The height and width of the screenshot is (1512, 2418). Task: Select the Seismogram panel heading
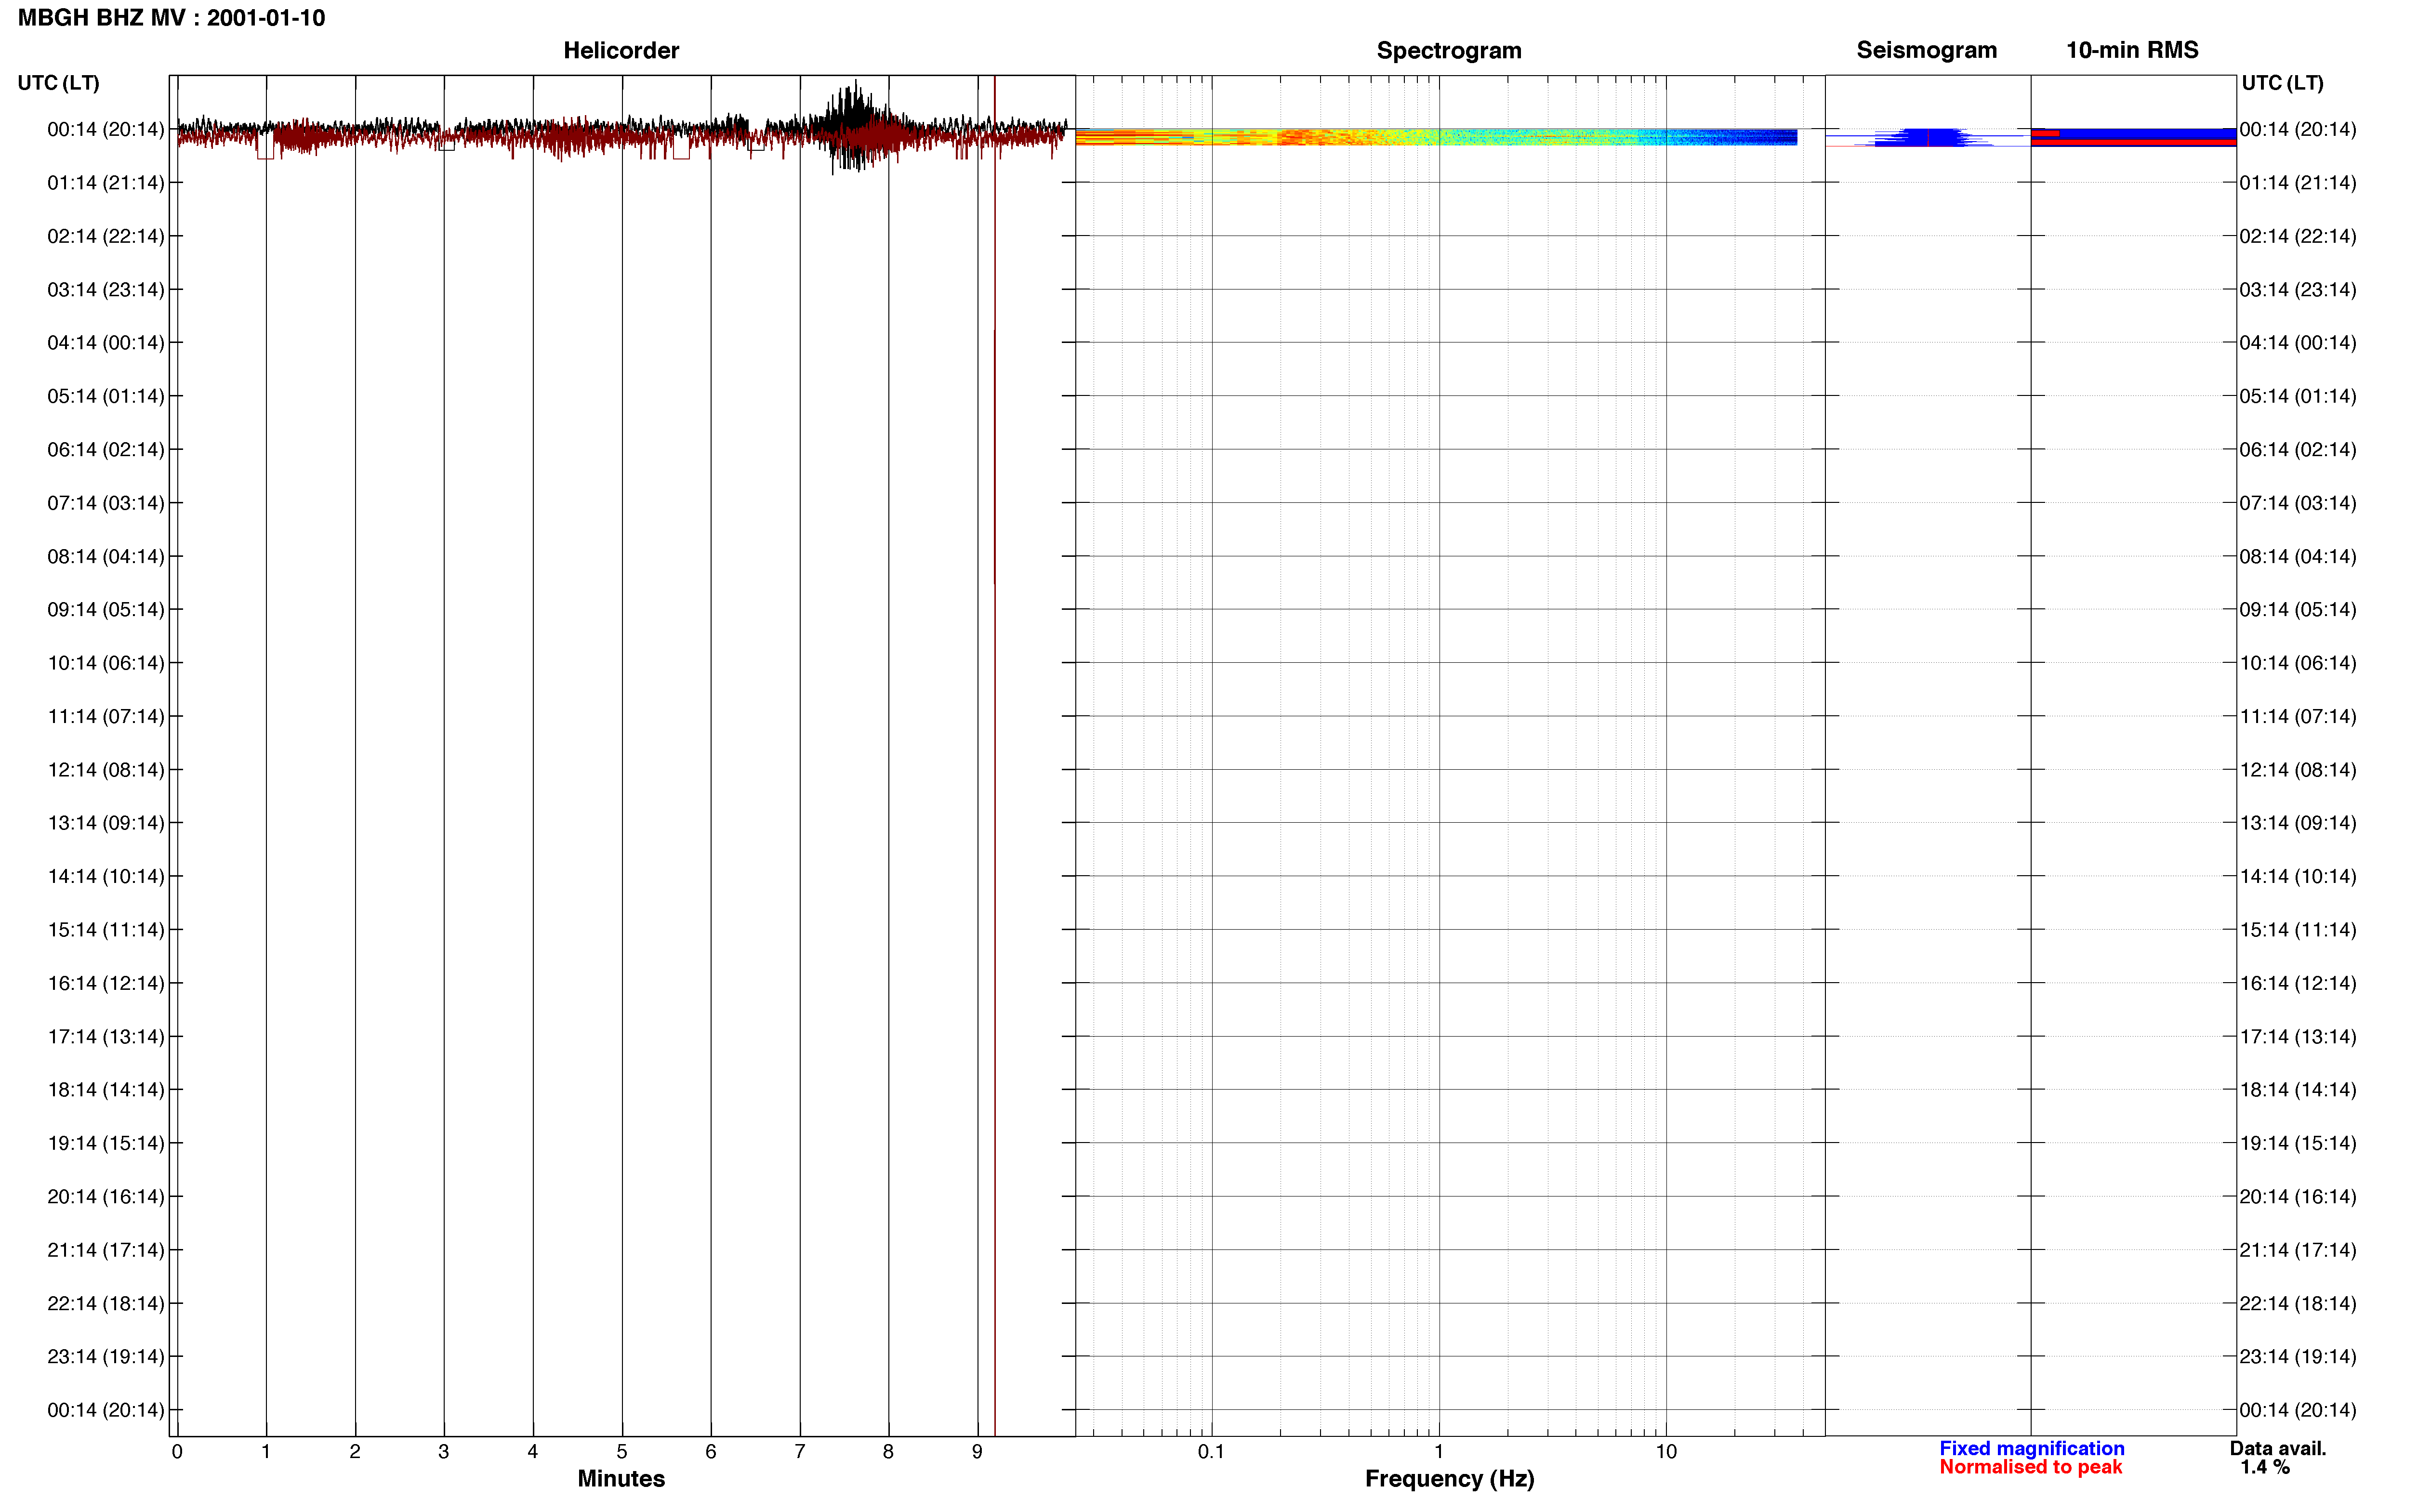(x=1926, y=50)
